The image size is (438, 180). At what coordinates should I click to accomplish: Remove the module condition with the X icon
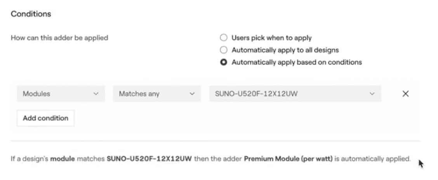coord(405,94)
